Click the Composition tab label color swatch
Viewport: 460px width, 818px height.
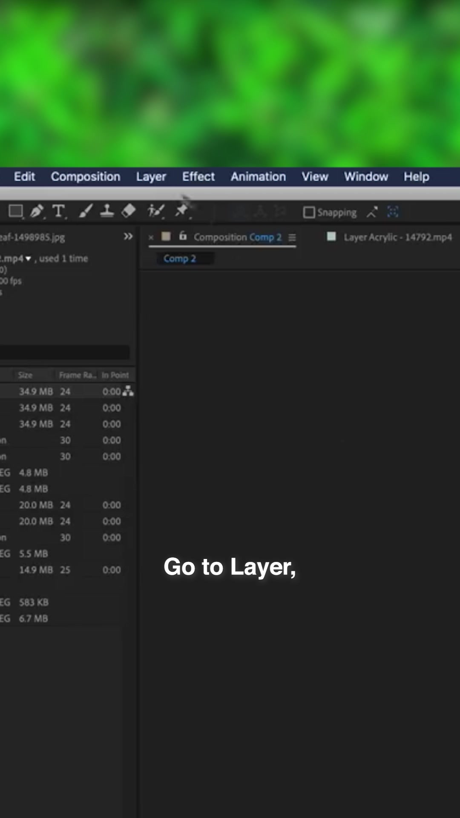click(166, 236)
